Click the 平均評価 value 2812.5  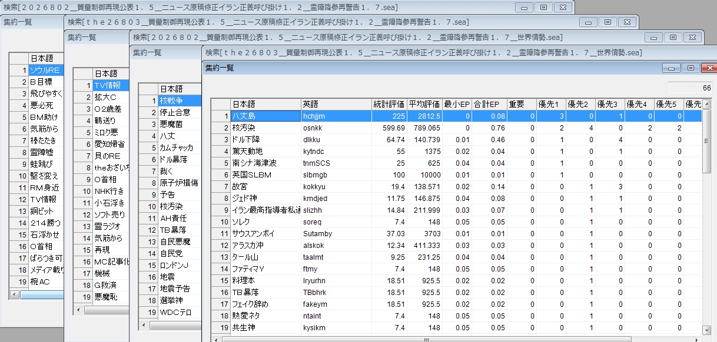click(424, 116)
